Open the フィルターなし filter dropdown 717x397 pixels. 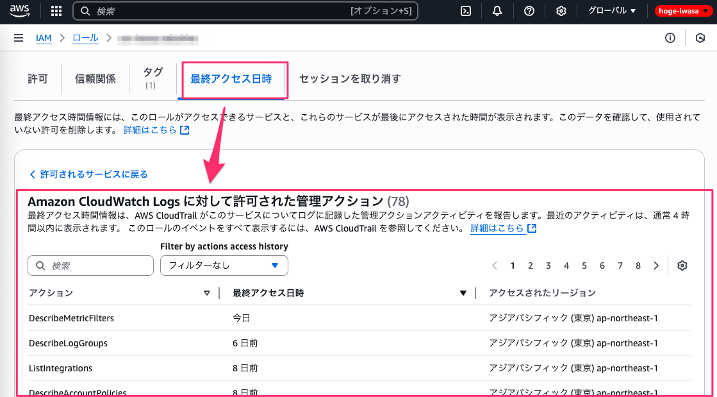[x=224, y=266]
